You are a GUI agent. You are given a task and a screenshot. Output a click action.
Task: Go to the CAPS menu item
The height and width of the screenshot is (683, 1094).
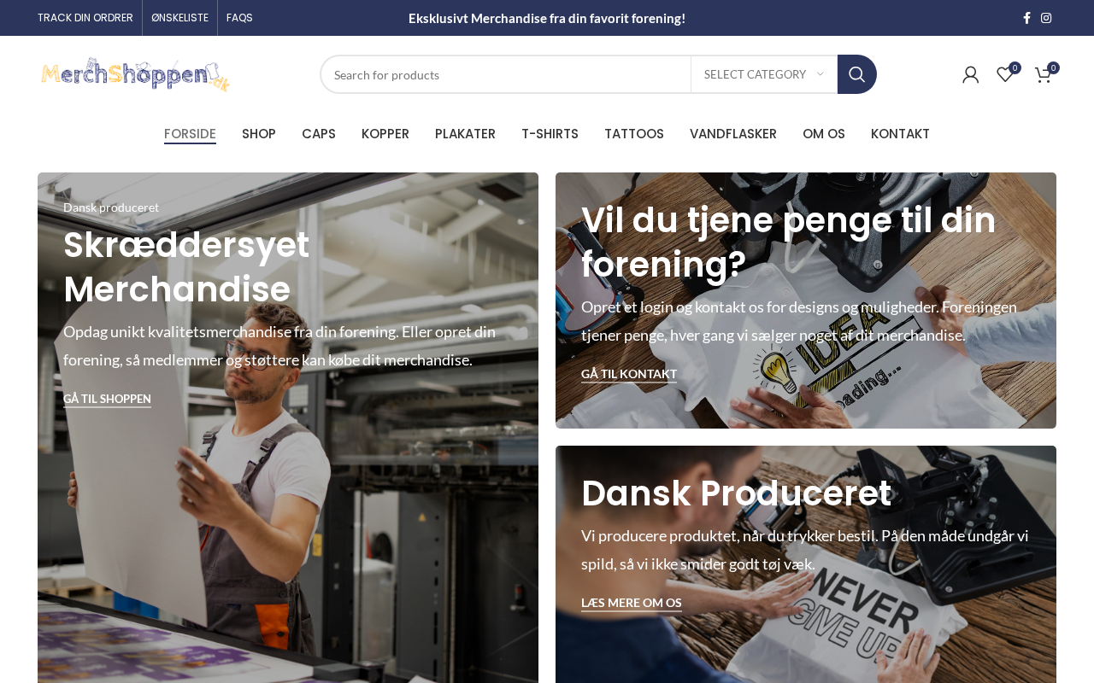click(319, 134)
